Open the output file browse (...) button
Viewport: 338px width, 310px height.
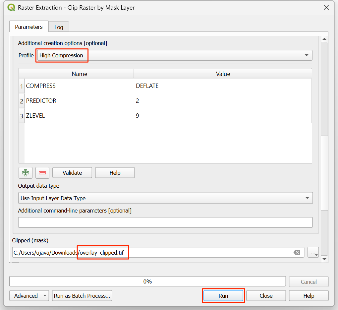pyautogui.click(x=313, y=252)
